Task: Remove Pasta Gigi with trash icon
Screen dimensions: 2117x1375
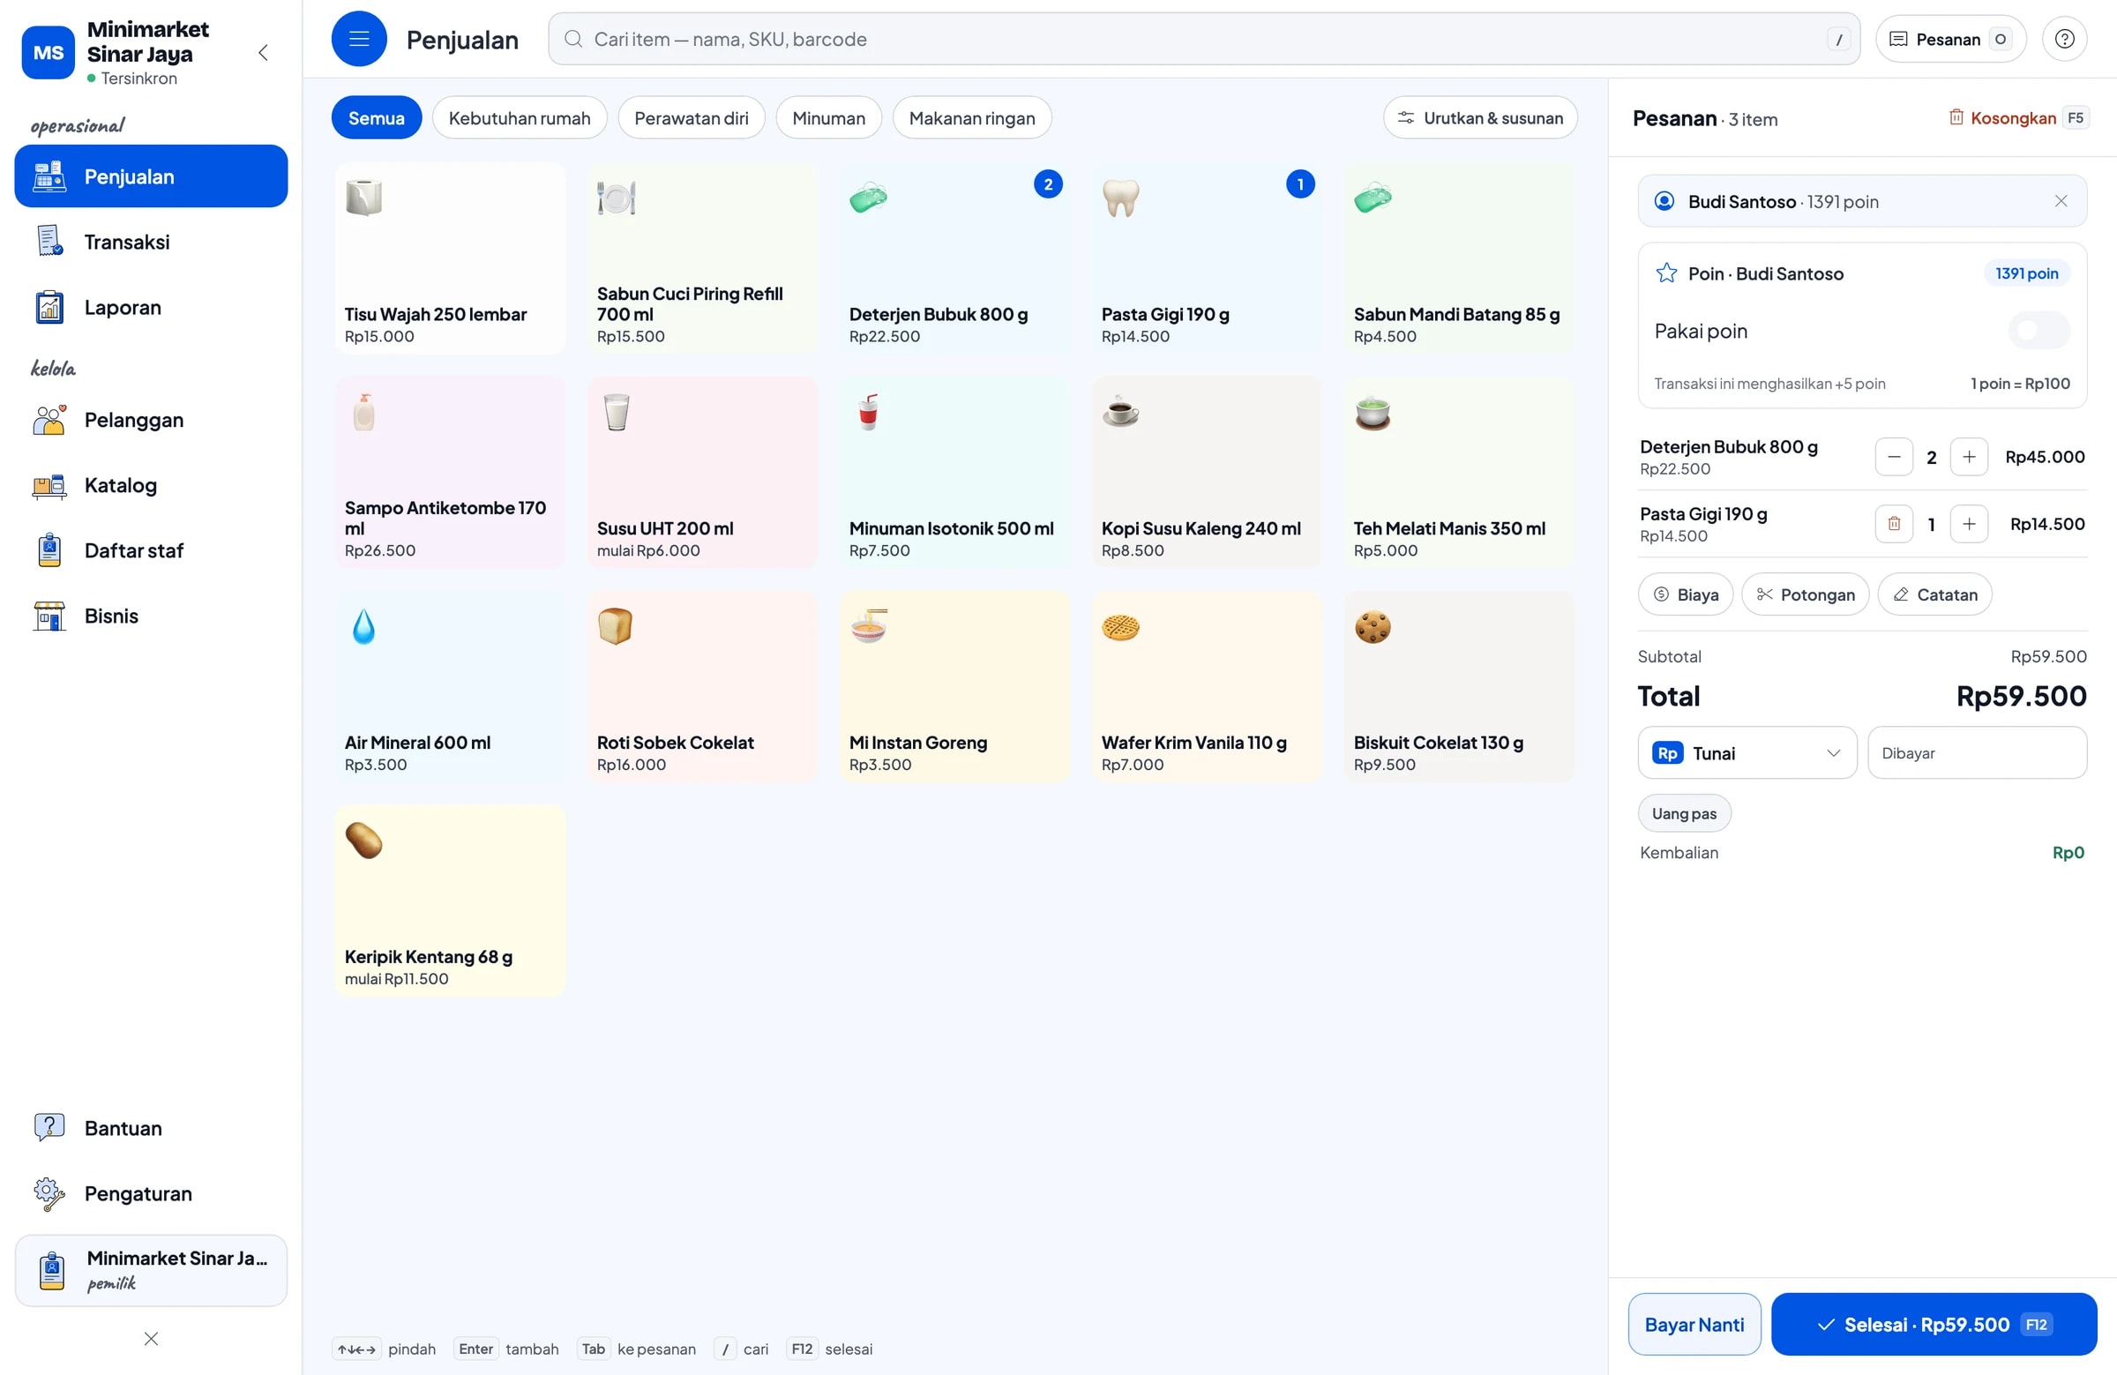Action: pos(1894,524)
